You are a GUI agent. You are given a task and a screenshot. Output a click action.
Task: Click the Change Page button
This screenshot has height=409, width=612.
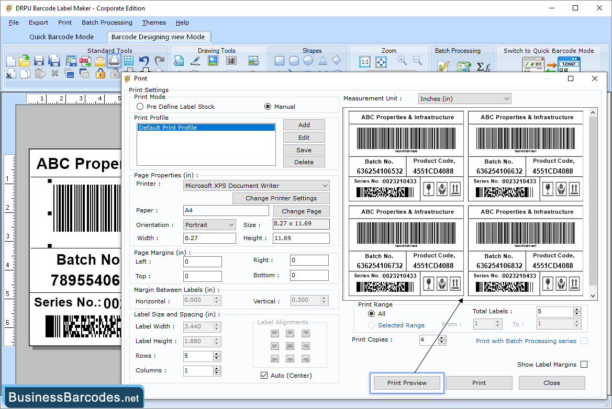coord(302,211)
